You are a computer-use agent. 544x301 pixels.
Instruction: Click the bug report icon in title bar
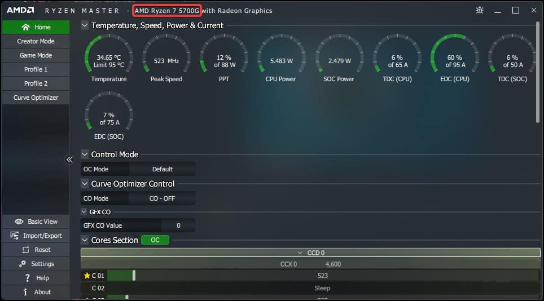(480, 10)
